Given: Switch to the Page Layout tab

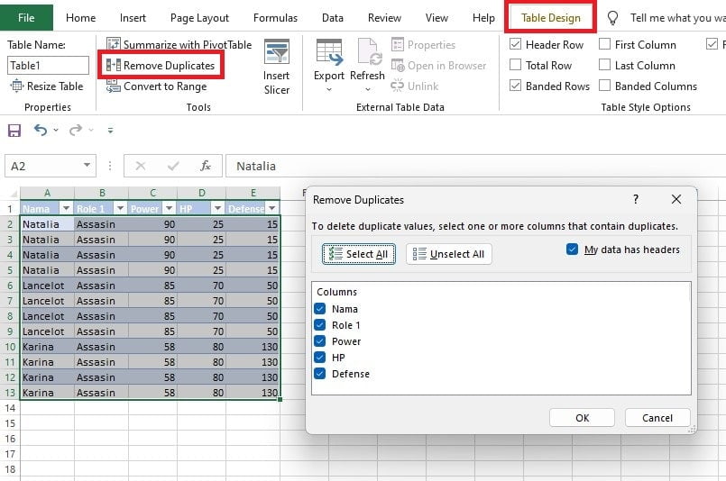Looking at the screenshot, I should click(199, 18).
